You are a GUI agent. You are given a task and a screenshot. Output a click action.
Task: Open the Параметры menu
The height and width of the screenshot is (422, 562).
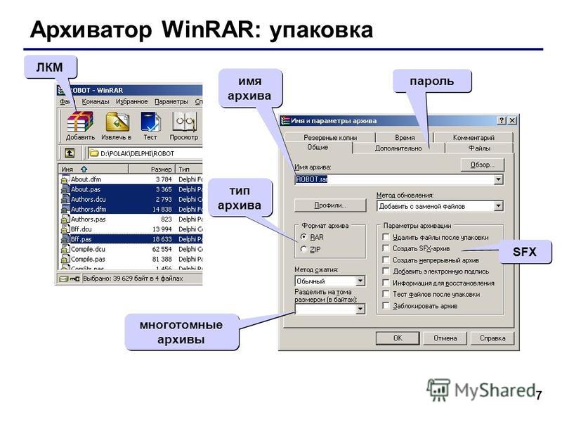coord(171,101)
